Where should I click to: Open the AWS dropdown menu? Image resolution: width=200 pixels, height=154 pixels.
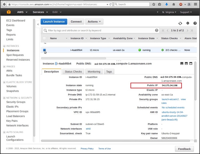22,12
